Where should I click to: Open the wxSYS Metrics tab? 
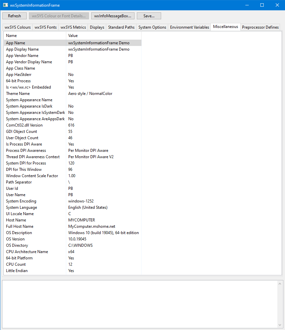tap(73, 27)
